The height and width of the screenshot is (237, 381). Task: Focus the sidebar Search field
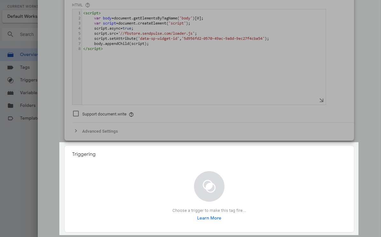[20, 34]
